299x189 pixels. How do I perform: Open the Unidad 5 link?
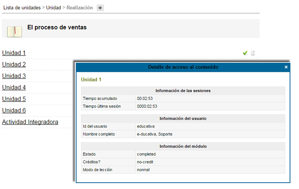tap(14, 99)
